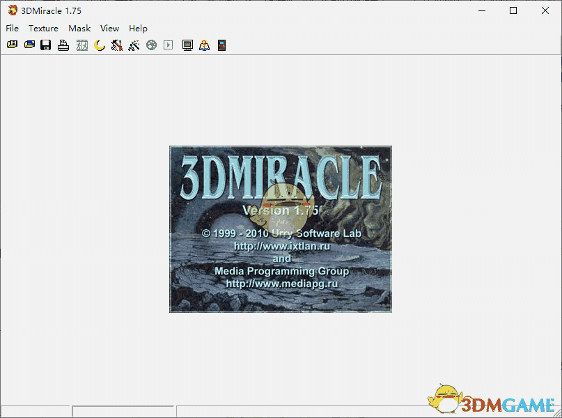Open the help book icon
This screenshot has height=418, width=562.
pyautogui.click(x=204, y=45)
